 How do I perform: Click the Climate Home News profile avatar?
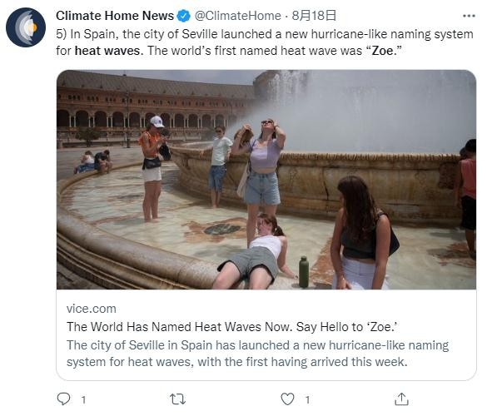(26, 27)
